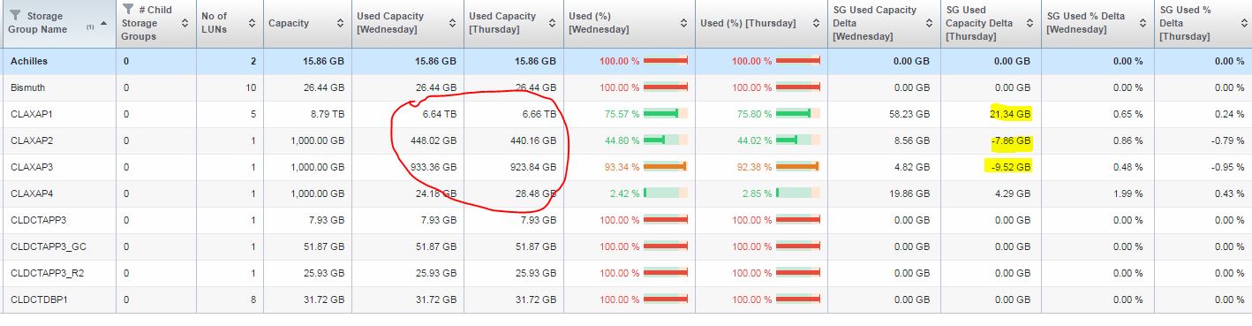This screenshot has width=1252, height=326.
Task: Open the # Child Storage Groups filter icon
Action: click(x=129, y=9)
